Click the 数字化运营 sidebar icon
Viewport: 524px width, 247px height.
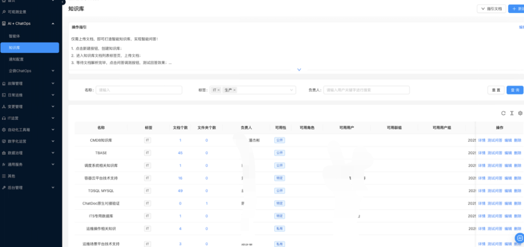[4, 141]
